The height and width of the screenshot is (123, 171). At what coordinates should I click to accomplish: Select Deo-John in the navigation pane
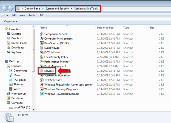tap(17, 98)
